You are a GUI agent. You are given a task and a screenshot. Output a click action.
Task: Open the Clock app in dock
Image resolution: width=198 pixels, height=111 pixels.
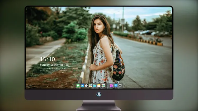click(x=86, y=86)
